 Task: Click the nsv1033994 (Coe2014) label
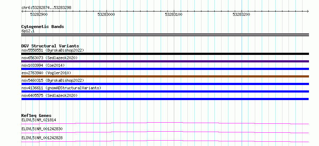click(x=43, y=65)
